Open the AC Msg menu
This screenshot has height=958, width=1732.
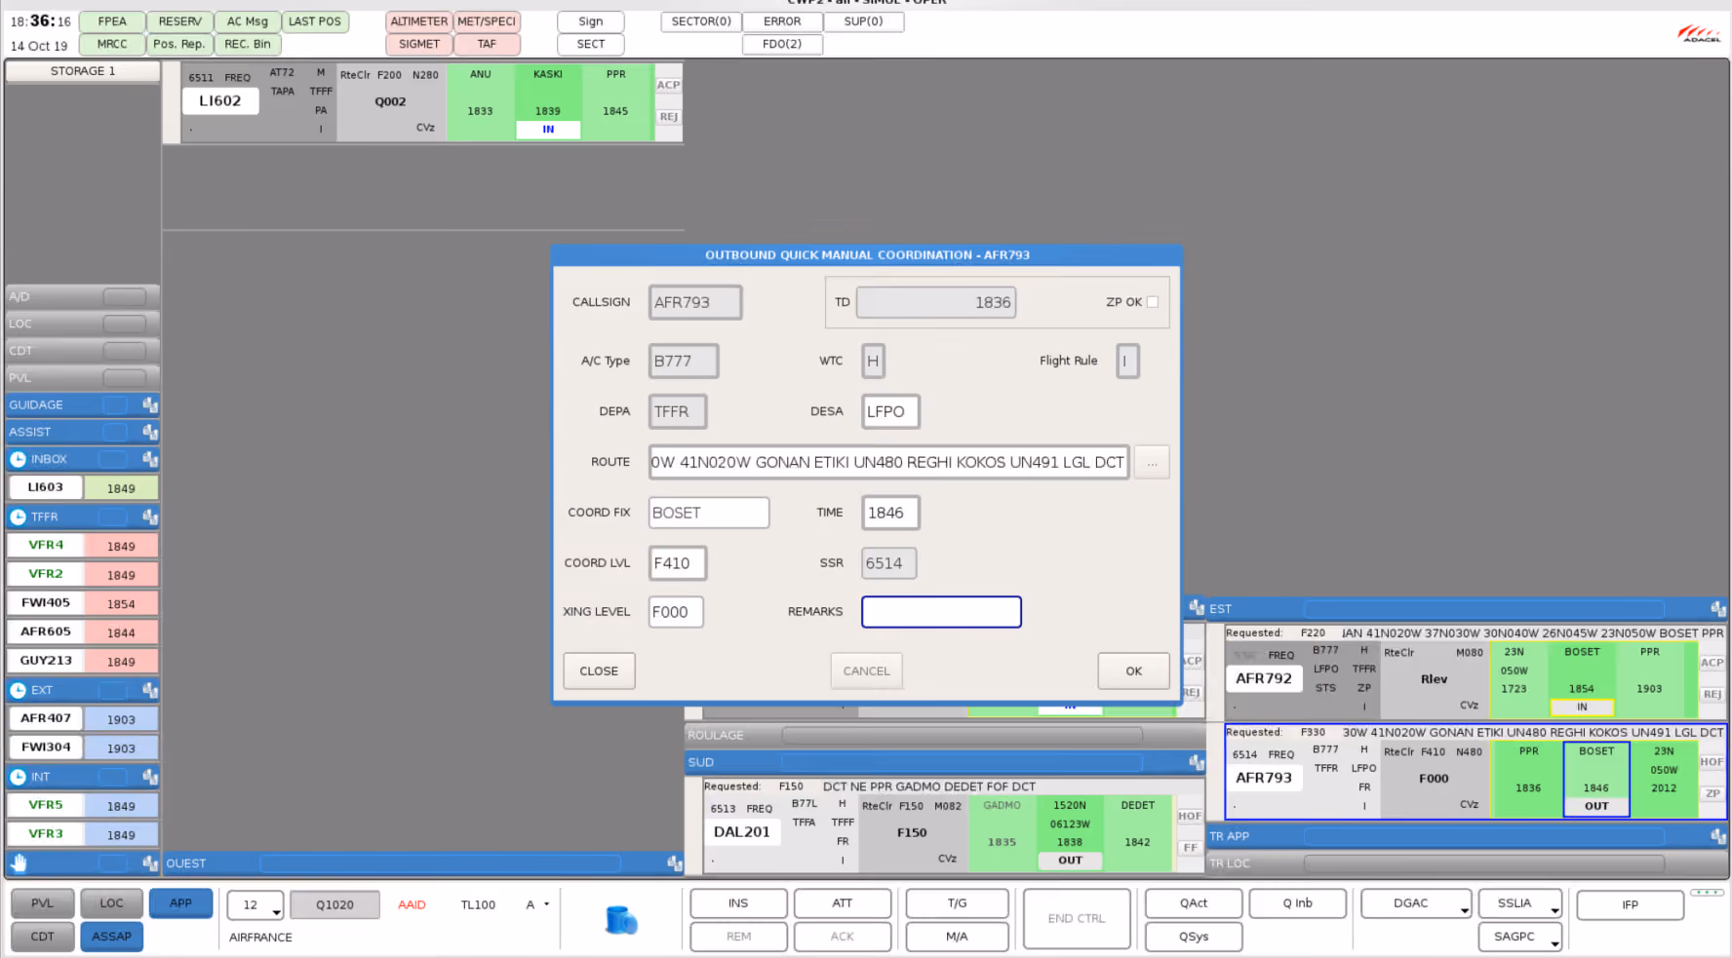248,21
